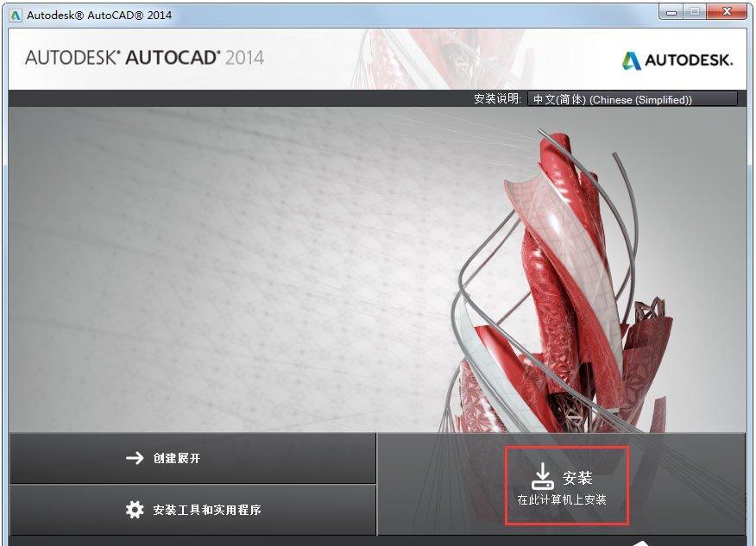The image size is (756, 546).
Task: Open the 安装说明 language dropdown
Action: 633,99
